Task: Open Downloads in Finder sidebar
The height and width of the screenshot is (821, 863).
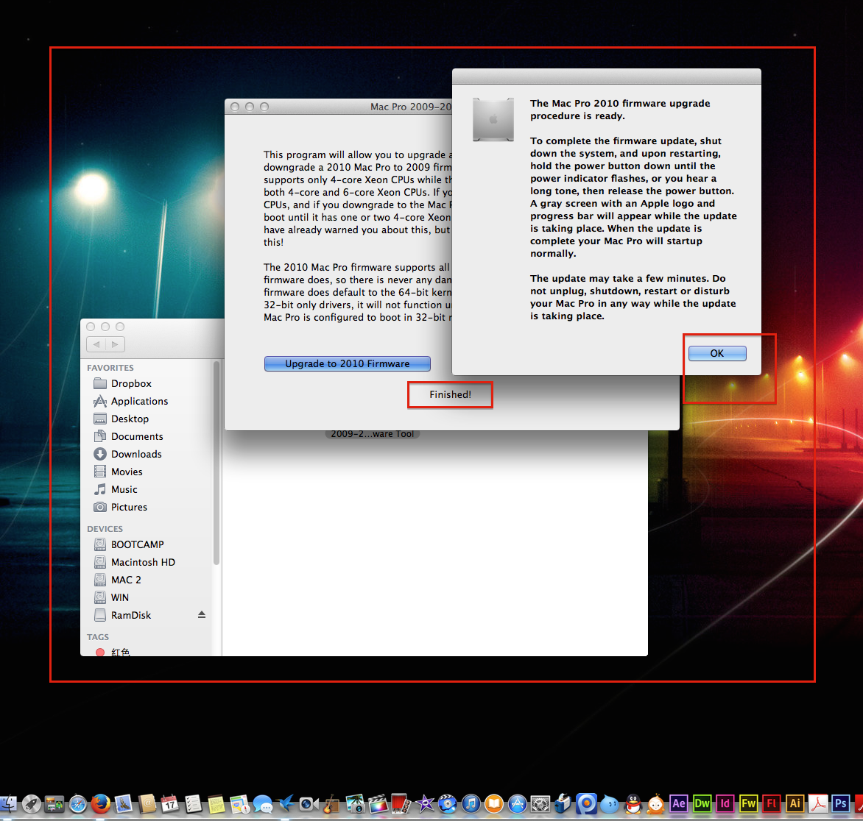Action: (127, 454)
